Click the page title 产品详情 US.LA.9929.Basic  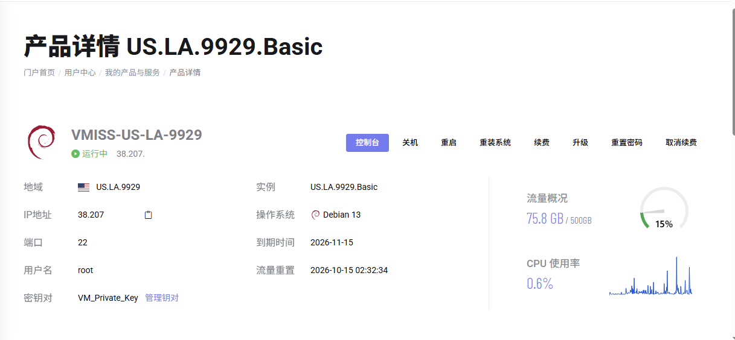(173, 46)
